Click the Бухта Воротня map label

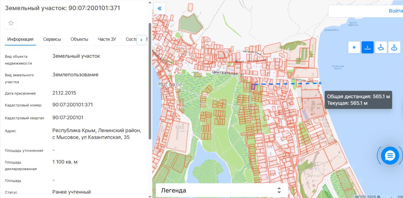(353, 24)
